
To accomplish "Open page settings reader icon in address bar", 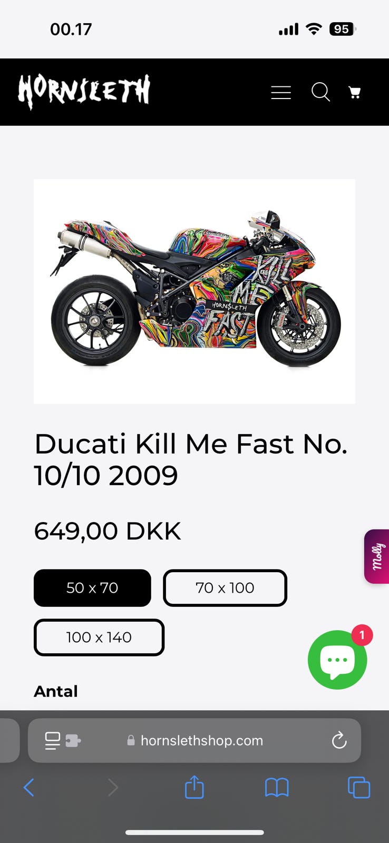I will 53,740.
